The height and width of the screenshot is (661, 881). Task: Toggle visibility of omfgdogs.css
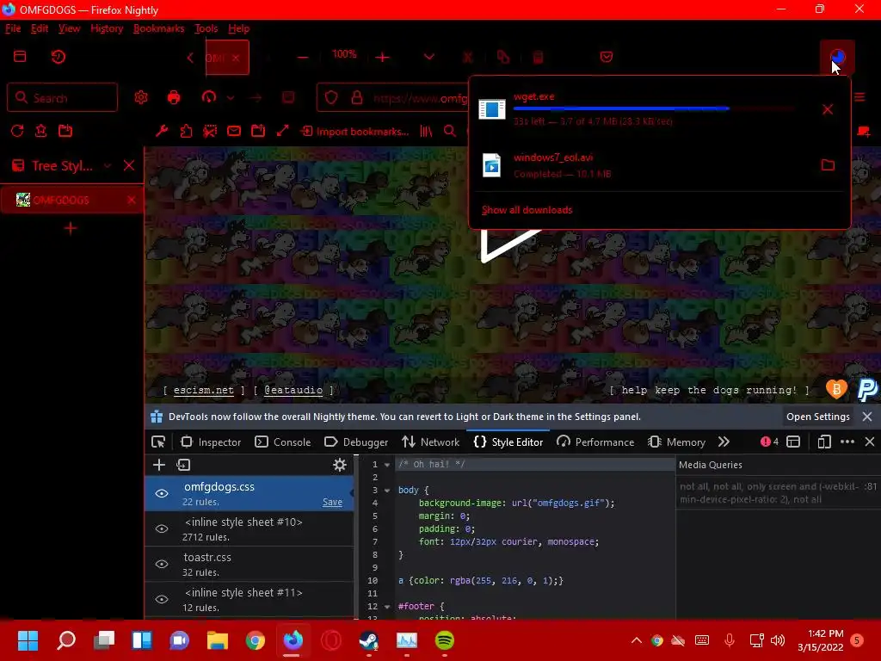pyautogui.click(x=162, y=493)
